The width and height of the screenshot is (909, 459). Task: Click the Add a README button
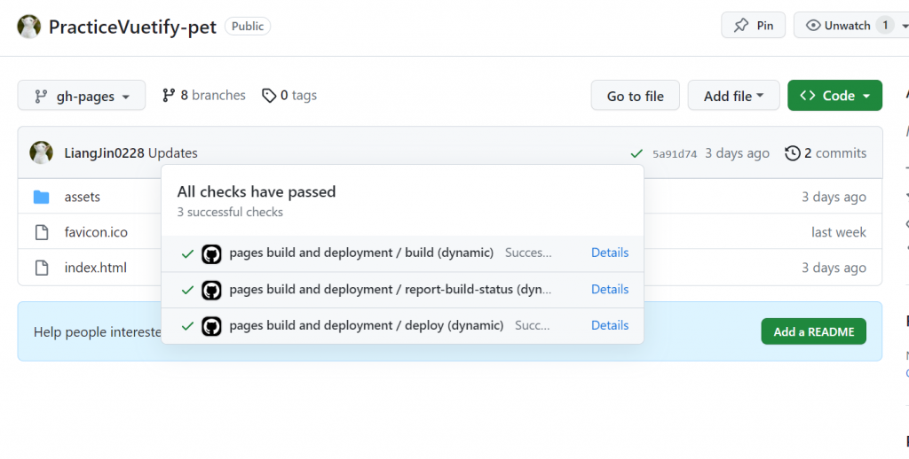(x=813, y=331)
